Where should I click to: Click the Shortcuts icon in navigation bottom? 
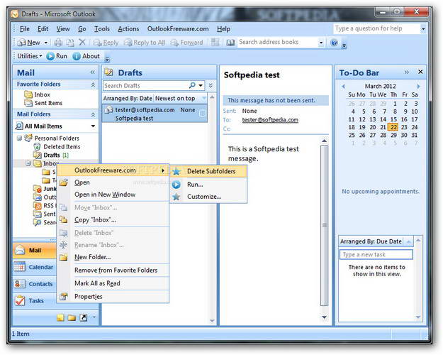pyautogui.click(x=84, y=317)
